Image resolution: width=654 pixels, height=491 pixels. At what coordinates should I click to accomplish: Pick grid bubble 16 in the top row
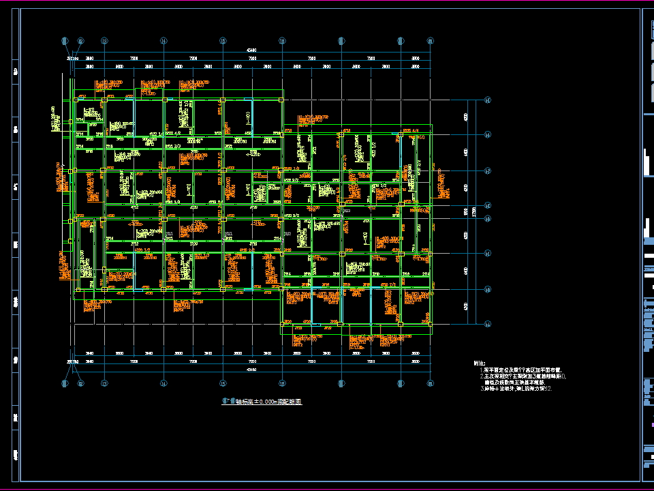(x=282, y=41)
